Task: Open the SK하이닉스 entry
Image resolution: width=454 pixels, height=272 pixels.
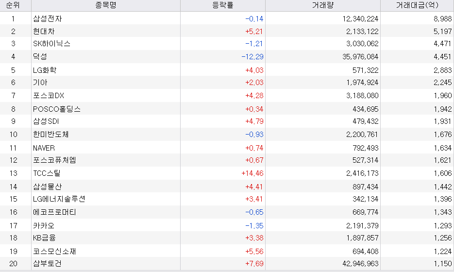Action: pos(52,44)
